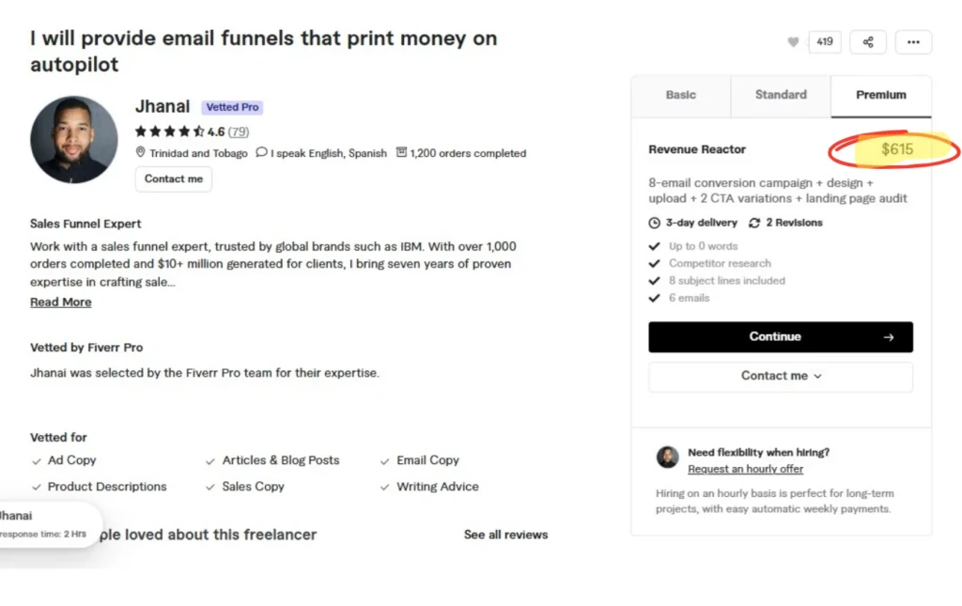Switch to the Basic package tab

coord(681,95)
